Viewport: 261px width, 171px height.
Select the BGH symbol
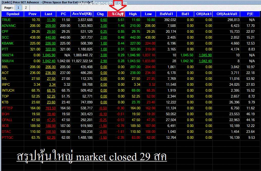point(5,114)
